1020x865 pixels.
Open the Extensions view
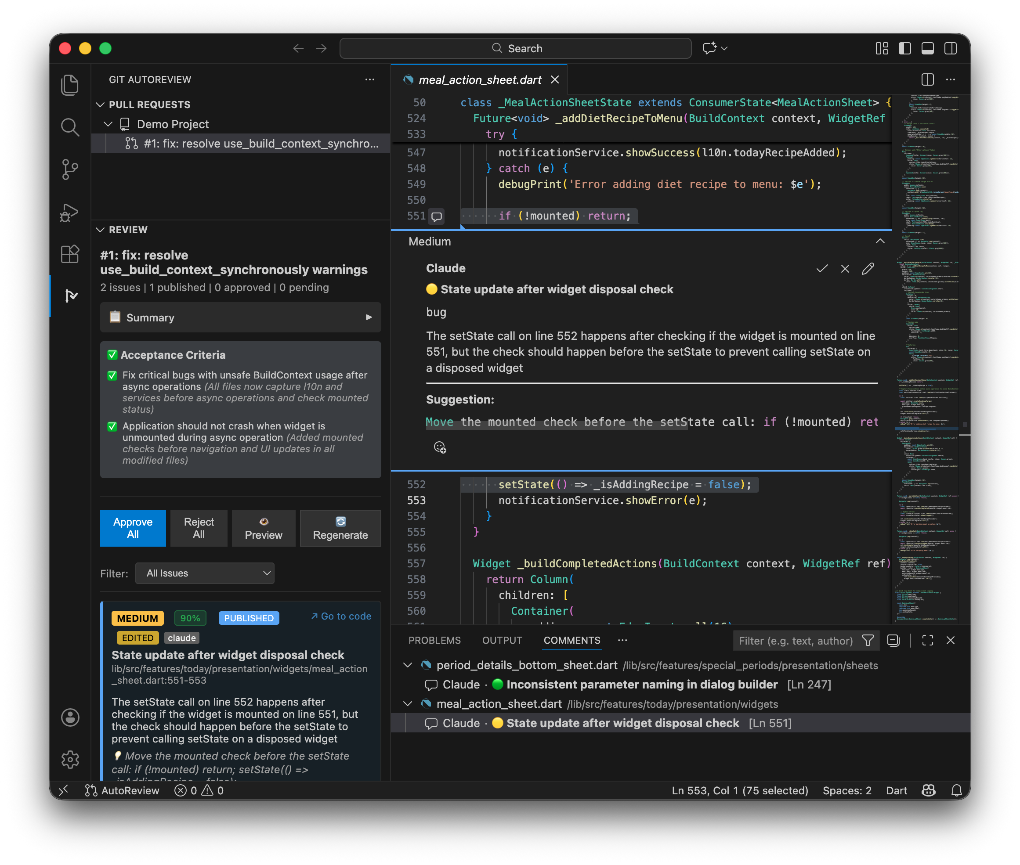[70, 255]
